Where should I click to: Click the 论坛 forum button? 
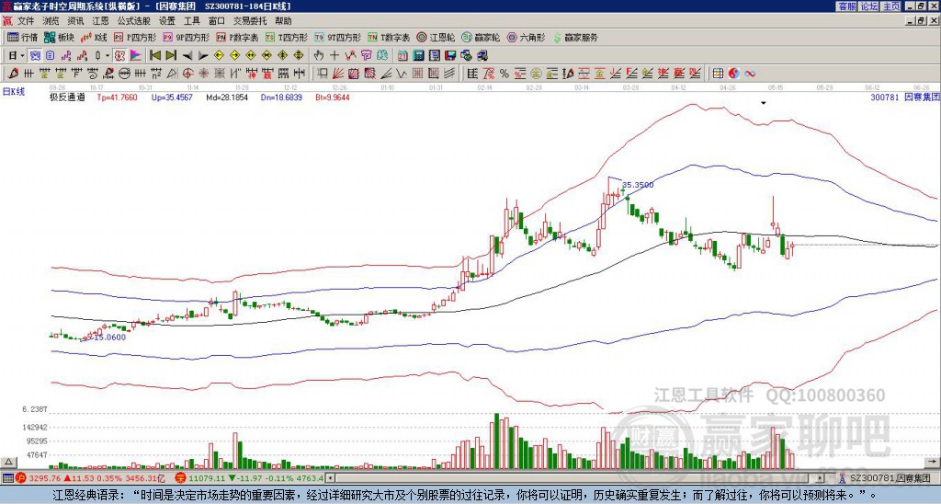(869, 6)
